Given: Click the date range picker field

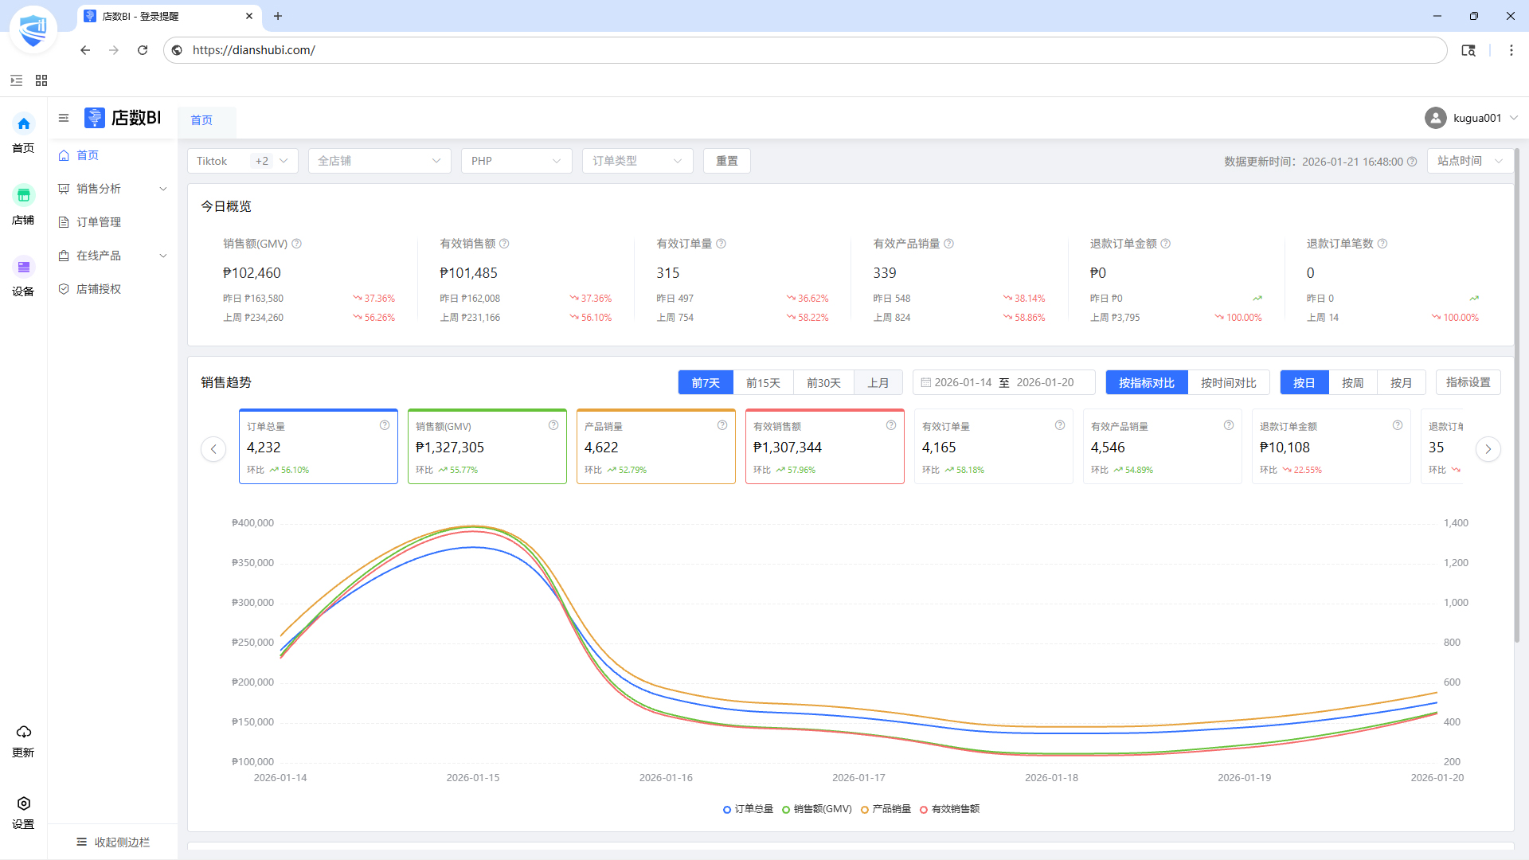Looking at the screenshot, I should [x=1003, y=382].
